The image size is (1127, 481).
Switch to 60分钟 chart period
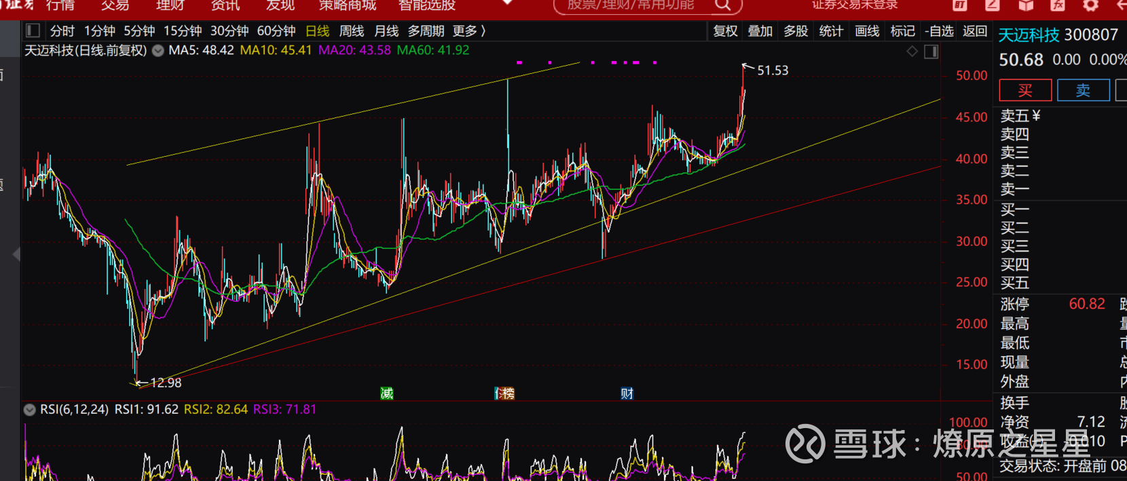point(276,31)
